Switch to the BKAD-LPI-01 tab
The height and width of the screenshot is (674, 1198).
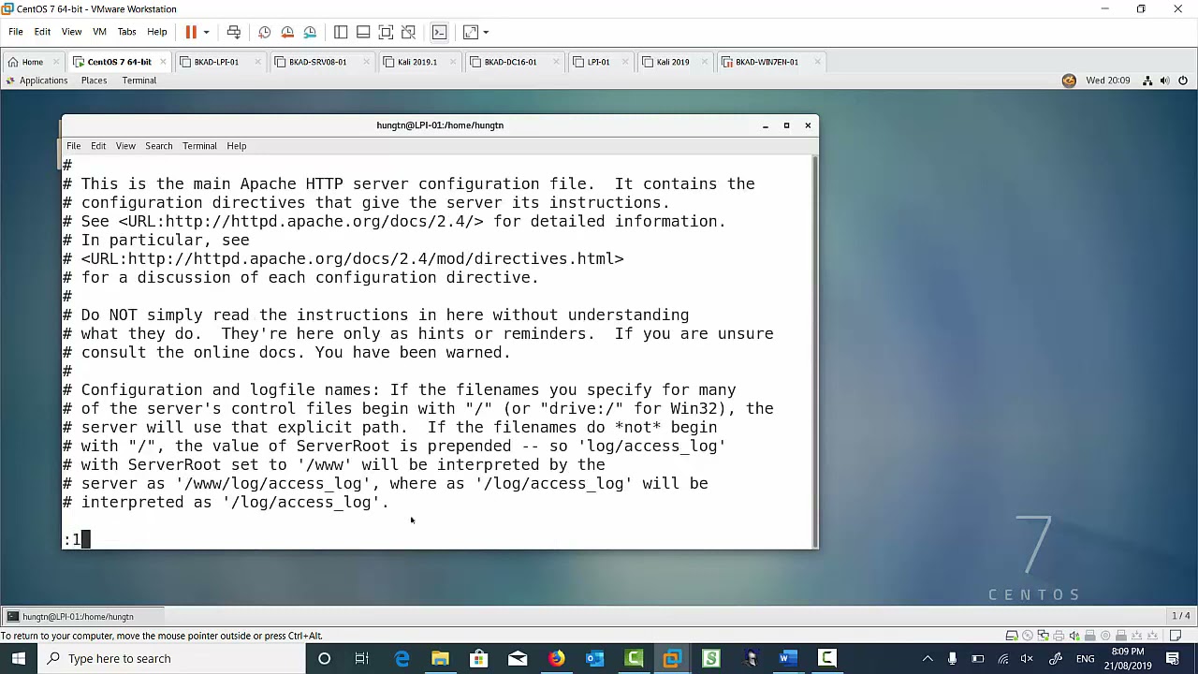pos(215,62)
